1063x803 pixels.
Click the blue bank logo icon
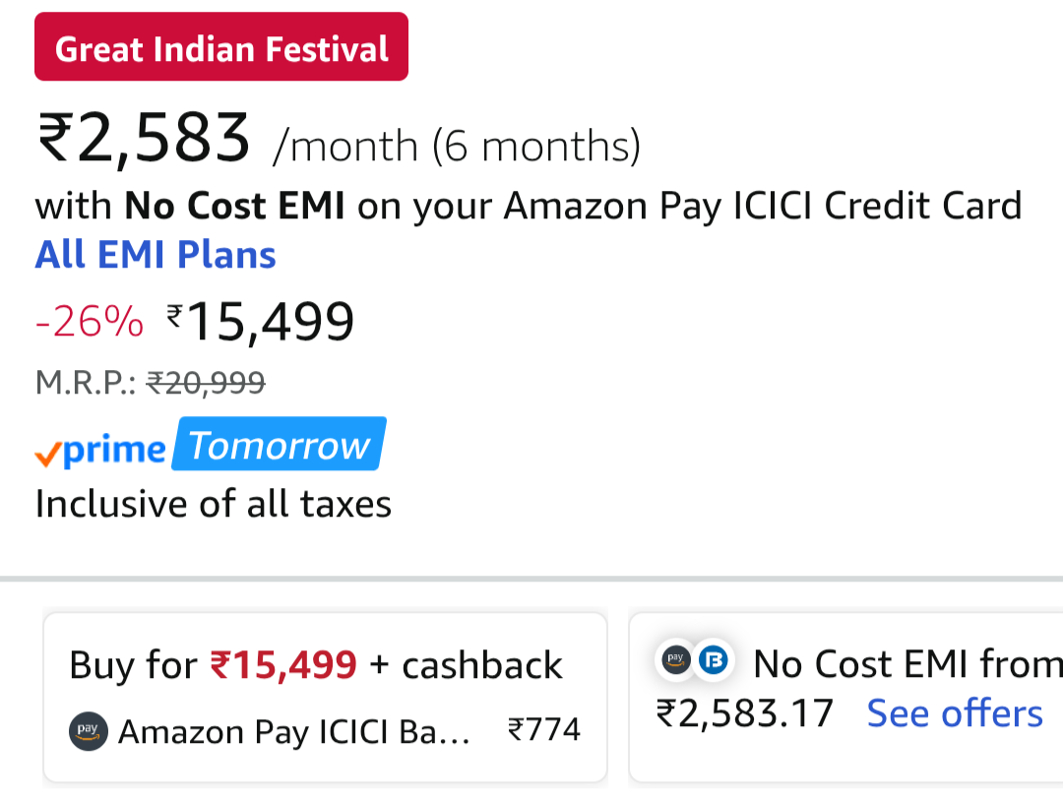717,660
